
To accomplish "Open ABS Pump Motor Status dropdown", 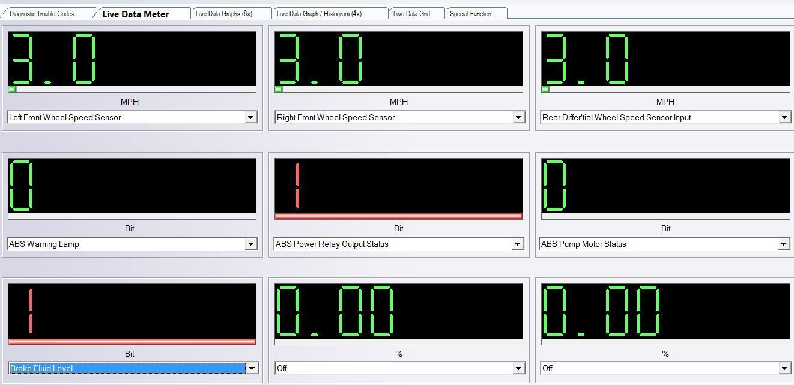I will (x=783, y=244).
